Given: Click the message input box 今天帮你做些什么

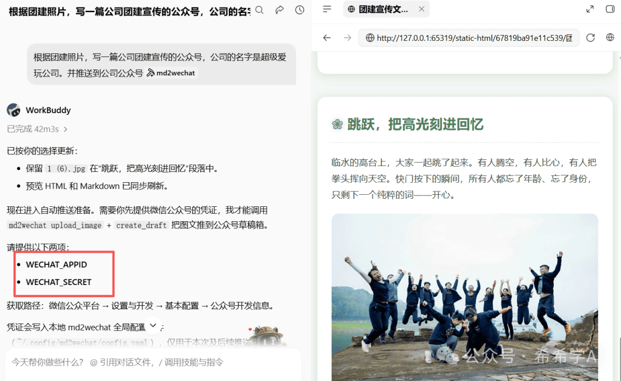Looking at the screenshot, I should 153,363.
